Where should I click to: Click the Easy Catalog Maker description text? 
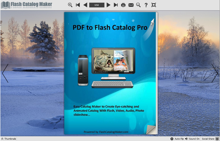click(109, 111)
